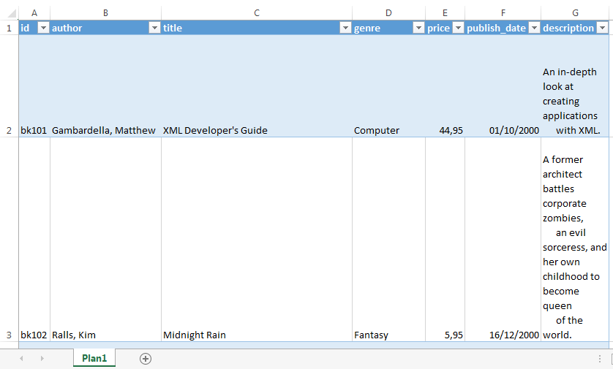
Task: Open the id column filter dropdown
Action: tap(43, 28)
